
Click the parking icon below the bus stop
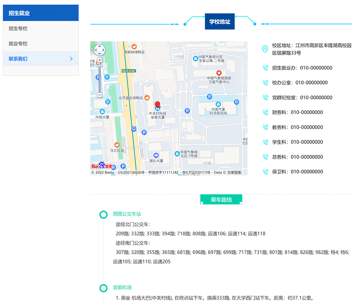(x=144, y=132)
